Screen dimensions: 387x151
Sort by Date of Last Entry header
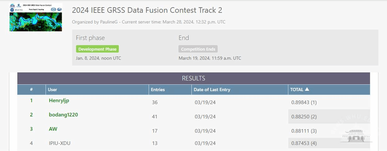tap(212, 89)
